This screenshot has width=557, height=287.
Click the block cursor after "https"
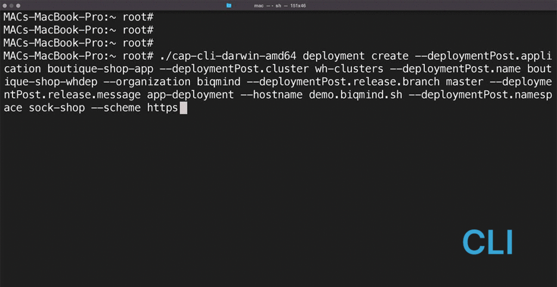[x=183, y=108]
